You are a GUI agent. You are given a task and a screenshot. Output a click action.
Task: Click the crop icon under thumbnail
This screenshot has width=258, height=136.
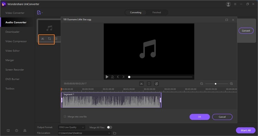pos(49,39)
